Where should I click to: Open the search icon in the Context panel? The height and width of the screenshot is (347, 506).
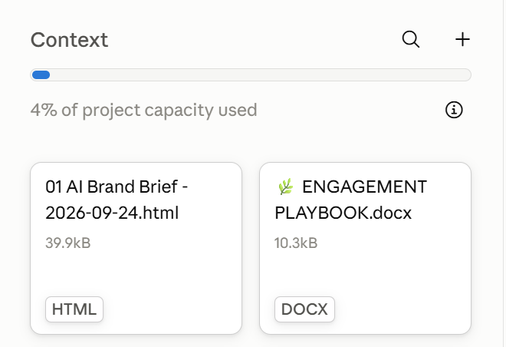(411, 39)
